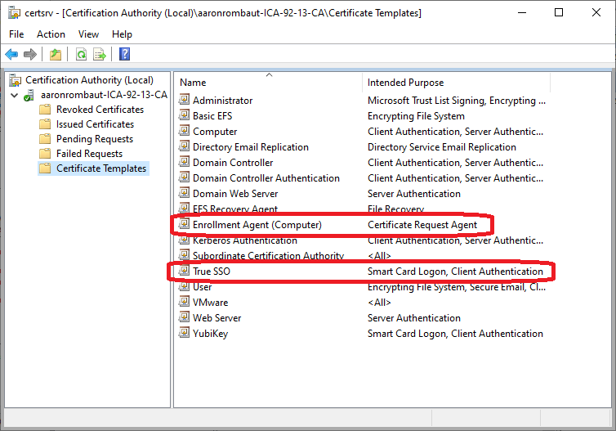Screen dimensions: 616x431
Task: Open the View menu
Action: tap(88, 34)
